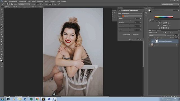Select the Gradient tool
Screen dimensions: 180x101
pyautogui.click(x=2, y=37)
